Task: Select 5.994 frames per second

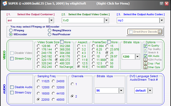Action: [x=93, y=46]
